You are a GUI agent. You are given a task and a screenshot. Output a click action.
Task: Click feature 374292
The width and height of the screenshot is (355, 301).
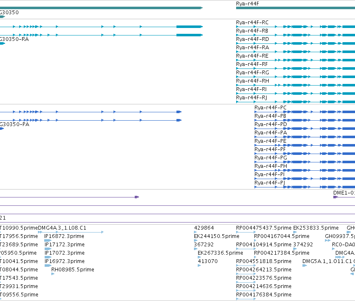point(303,245)
